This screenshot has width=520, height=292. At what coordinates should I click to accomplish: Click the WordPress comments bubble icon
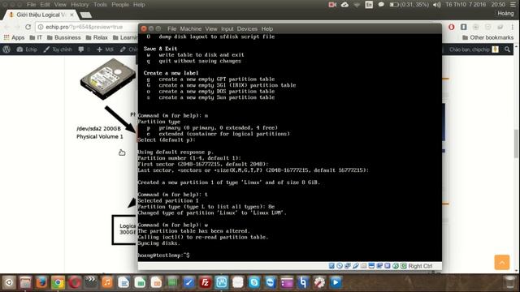click(81, 49)
